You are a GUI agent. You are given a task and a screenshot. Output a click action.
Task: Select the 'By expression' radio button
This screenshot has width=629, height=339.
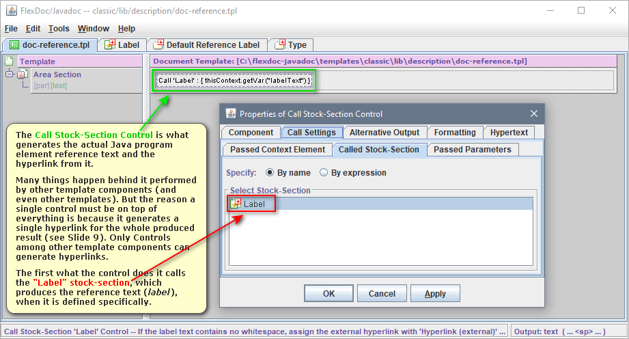pos(324,173)
